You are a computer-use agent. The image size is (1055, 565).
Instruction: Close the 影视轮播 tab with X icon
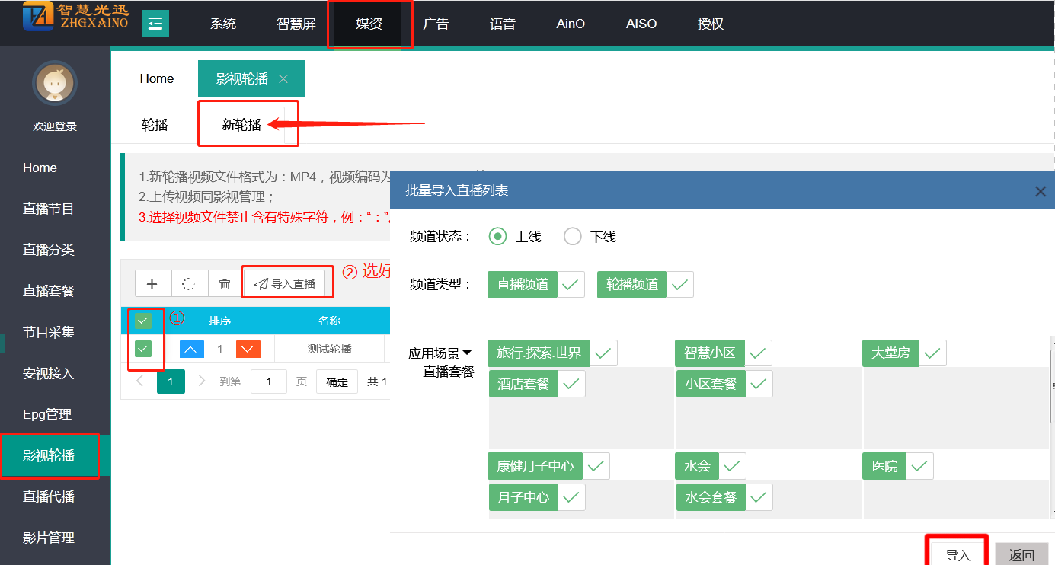[283, 79]
